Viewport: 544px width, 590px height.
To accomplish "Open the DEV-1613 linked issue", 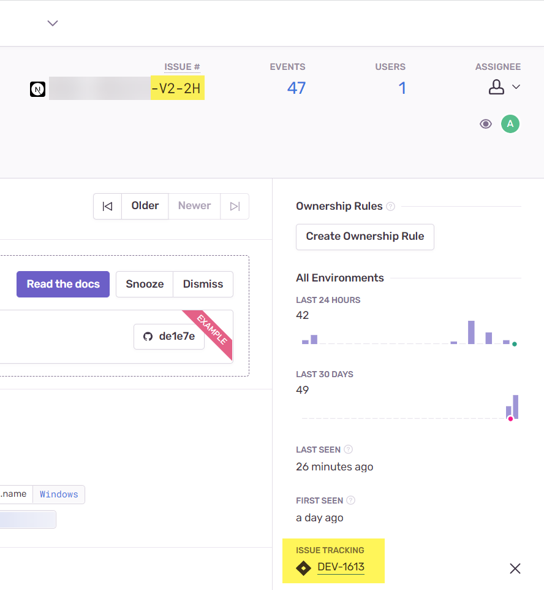I will tap(341, 567).
